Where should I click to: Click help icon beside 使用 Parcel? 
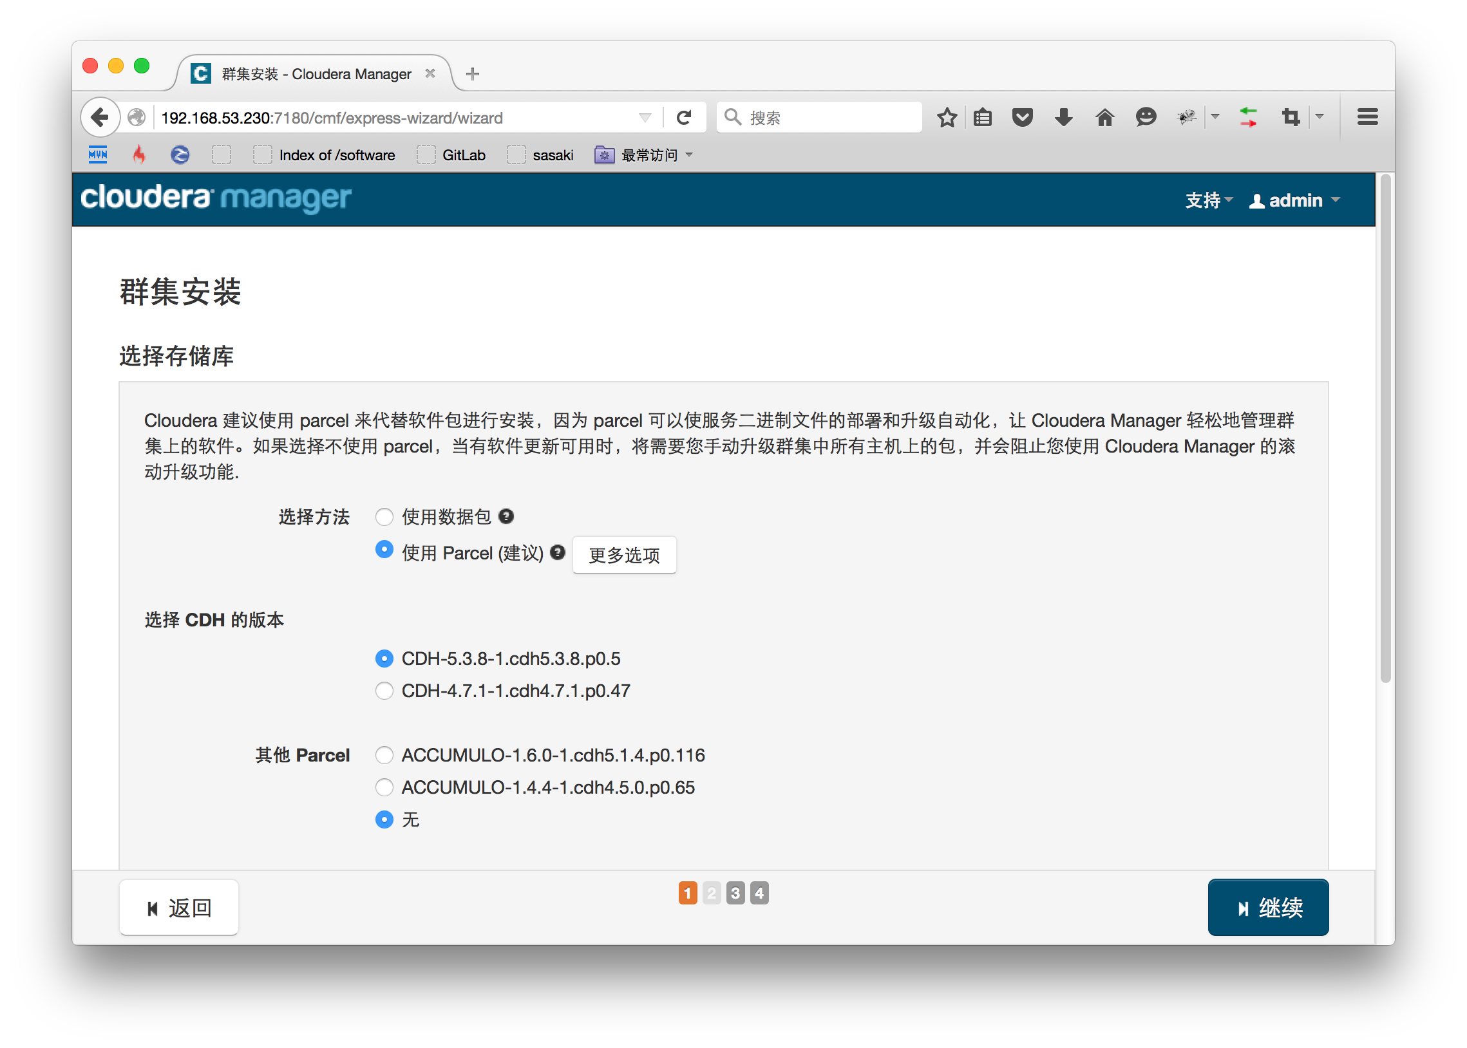pyautogui.click(x=558, y=552)
